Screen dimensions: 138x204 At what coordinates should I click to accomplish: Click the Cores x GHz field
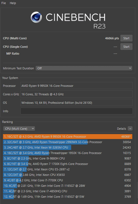(x=76, y=94)
